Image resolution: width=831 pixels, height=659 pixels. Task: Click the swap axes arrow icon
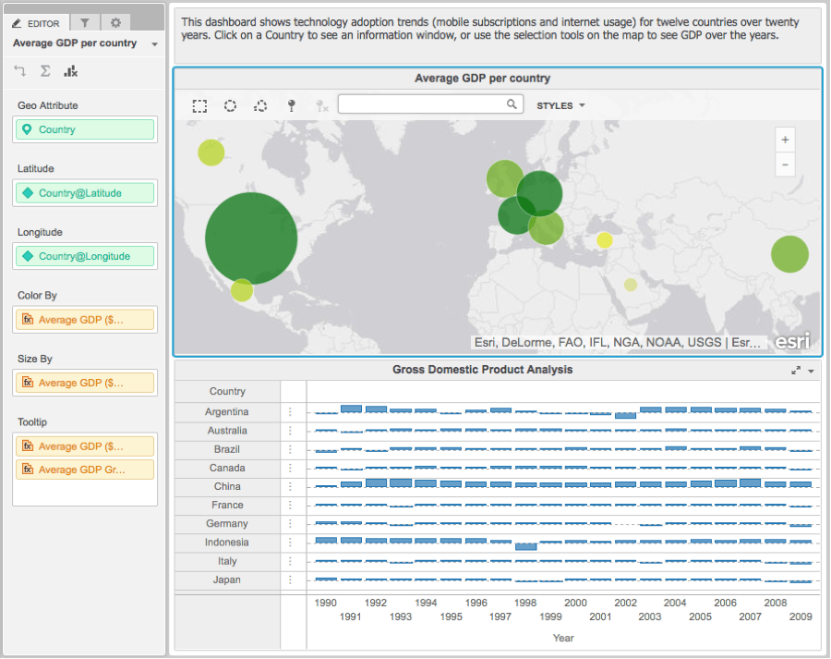[20, 70]
